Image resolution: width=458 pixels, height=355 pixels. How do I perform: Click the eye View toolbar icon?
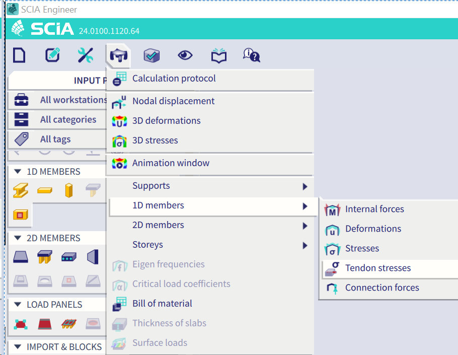point(185,55)
